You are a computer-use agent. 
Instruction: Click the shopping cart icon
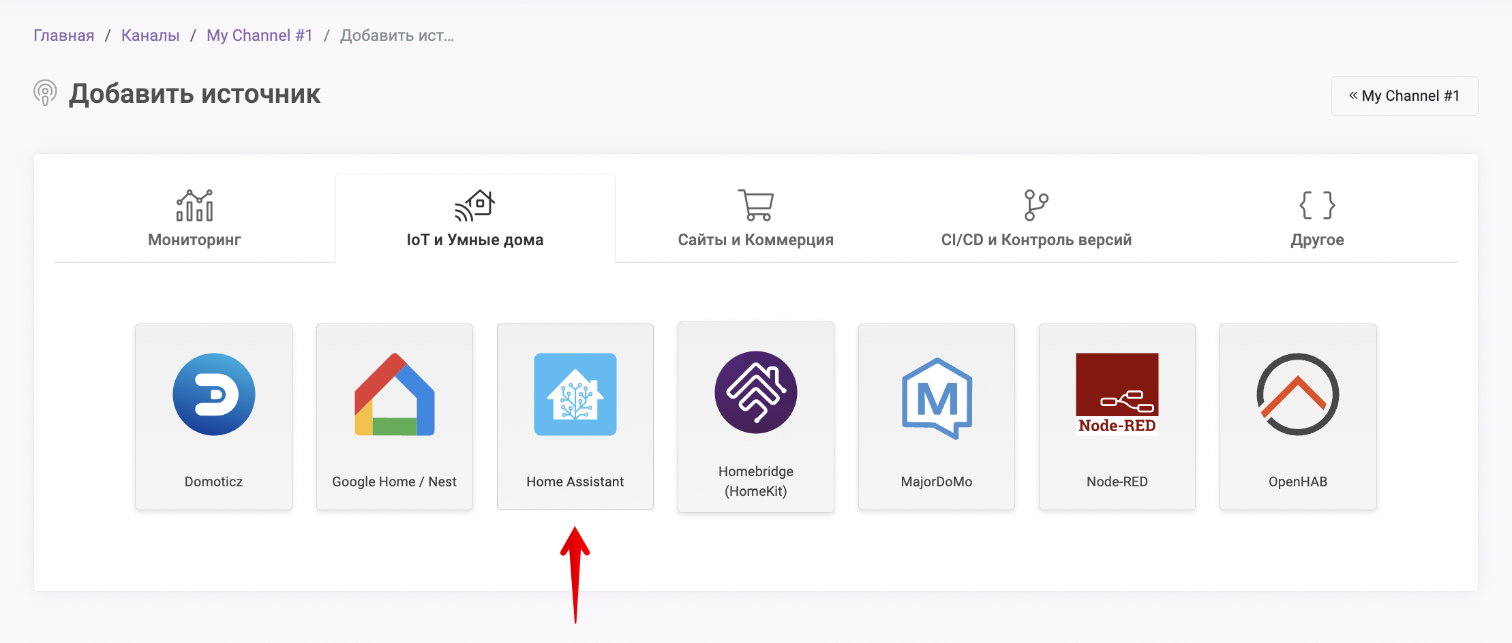point(756,205)
